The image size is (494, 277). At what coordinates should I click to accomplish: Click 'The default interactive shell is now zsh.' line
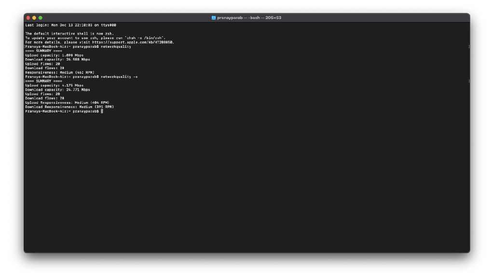[x=69, y=34]
